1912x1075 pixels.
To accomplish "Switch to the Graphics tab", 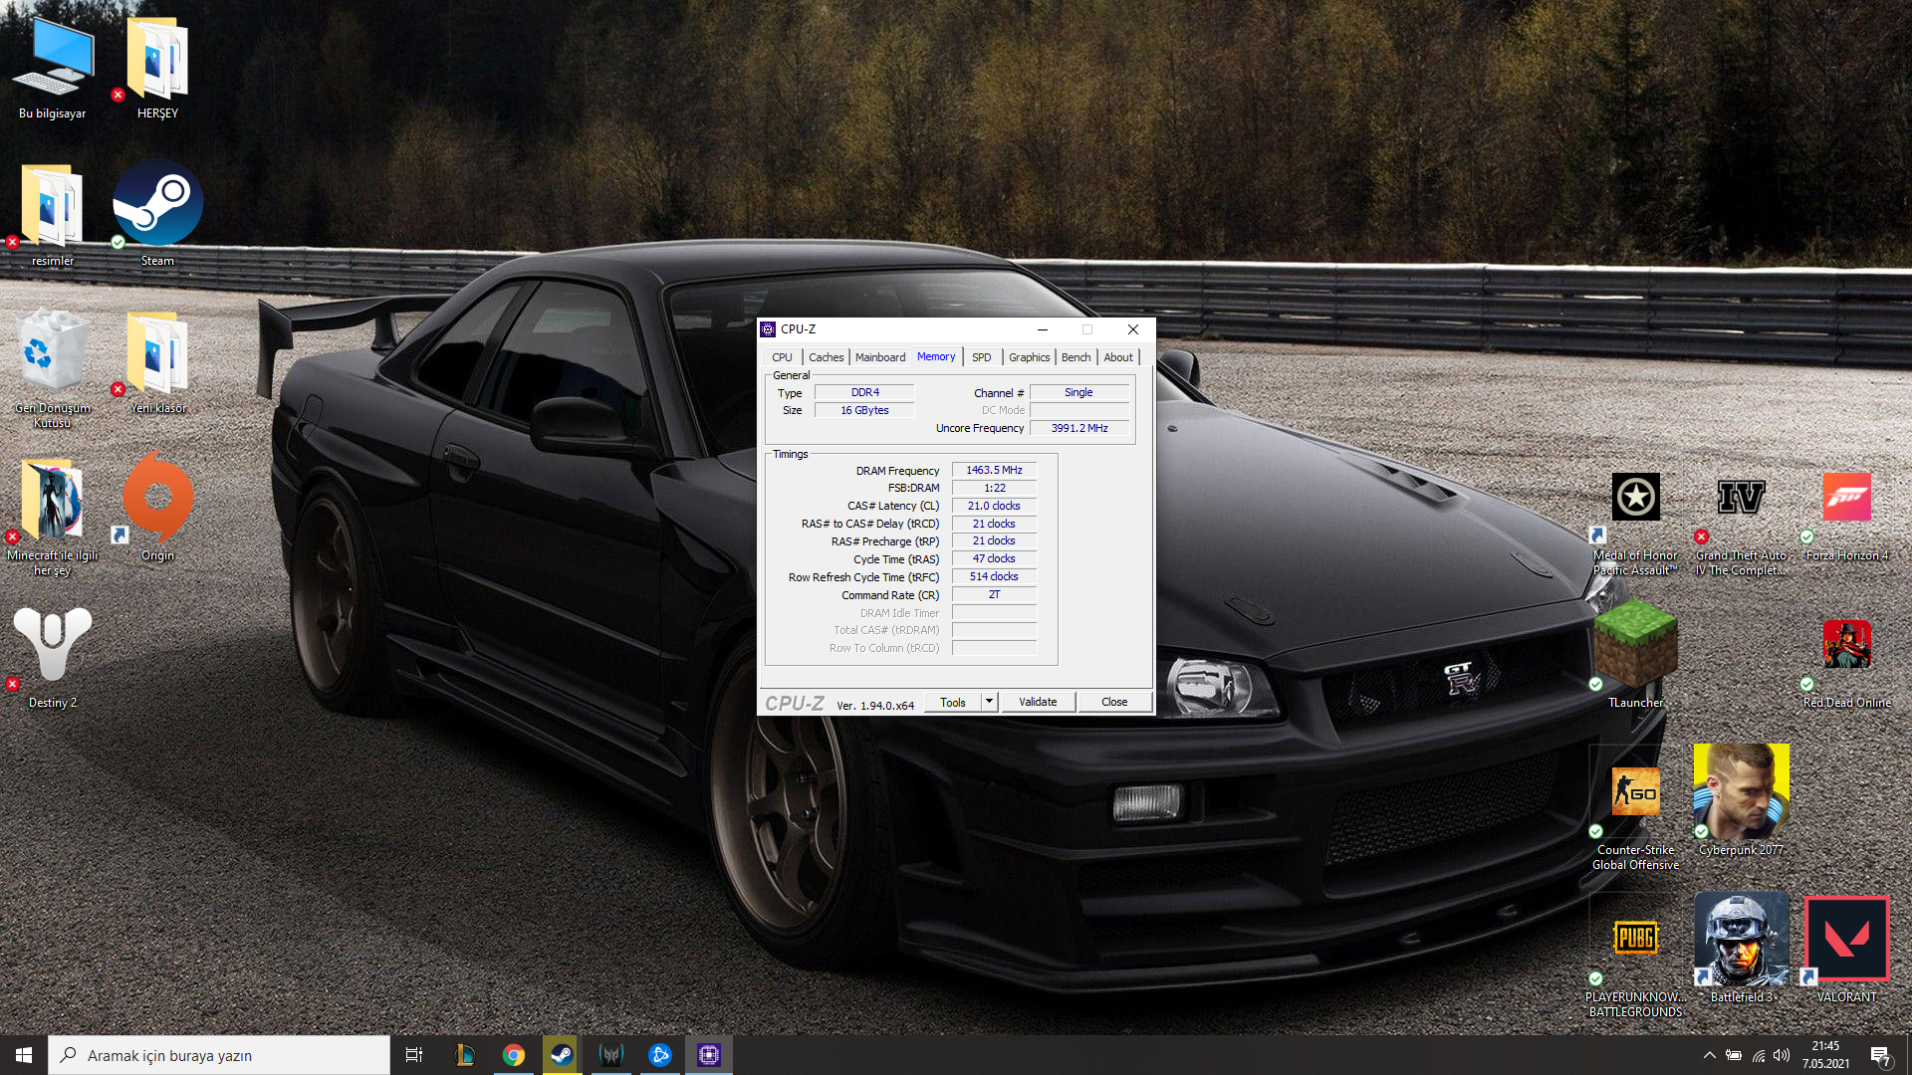I will point(1029,357).
